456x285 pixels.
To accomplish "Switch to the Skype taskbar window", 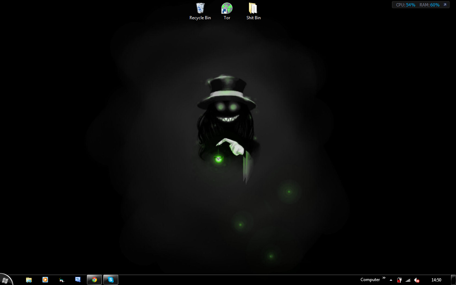I will pos(111,280).
